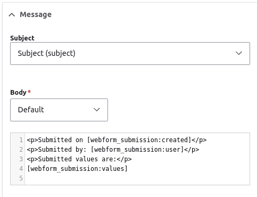Open the Subject (subject) select box
Image resolution: width=257 pixels, height=197 pixels.
130,53
